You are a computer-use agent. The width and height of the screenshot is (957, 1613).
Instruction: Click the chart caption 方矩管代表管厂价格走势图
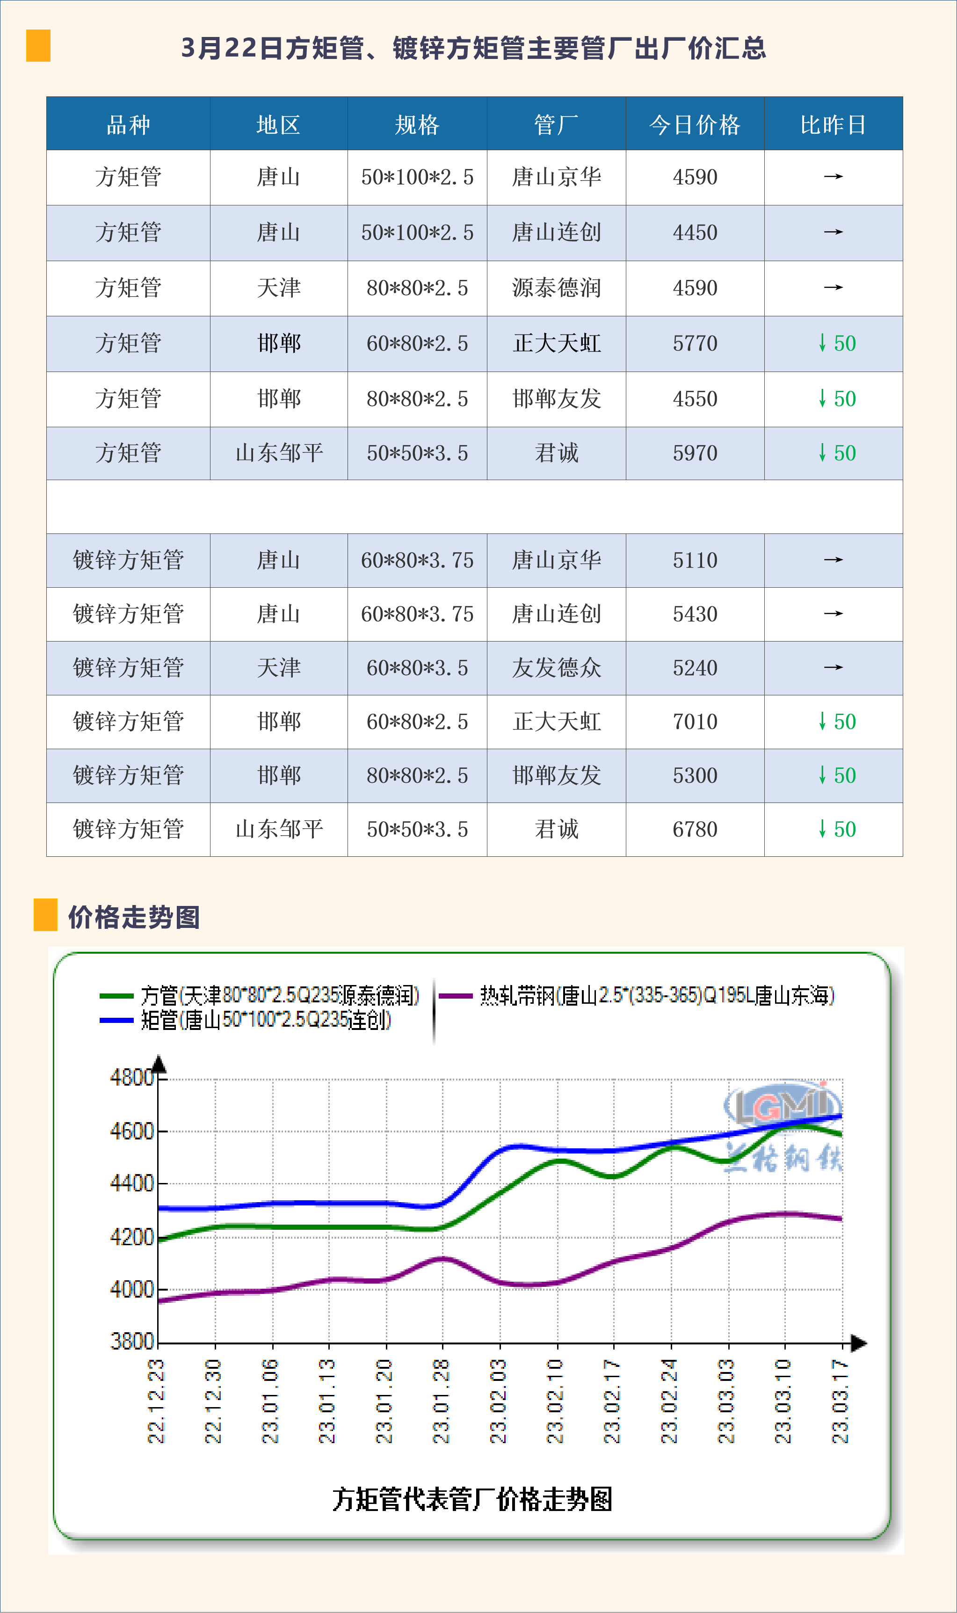(472, 1499)
